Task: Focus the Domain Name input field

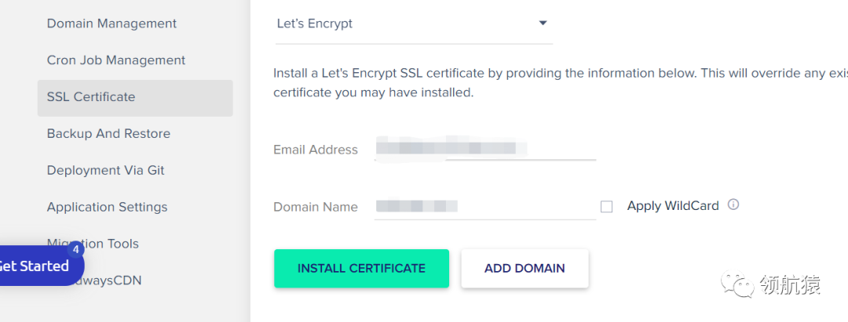Action: [484, 207]
